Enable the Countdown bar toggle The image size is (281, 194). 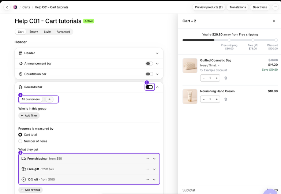tap(149, 74)
